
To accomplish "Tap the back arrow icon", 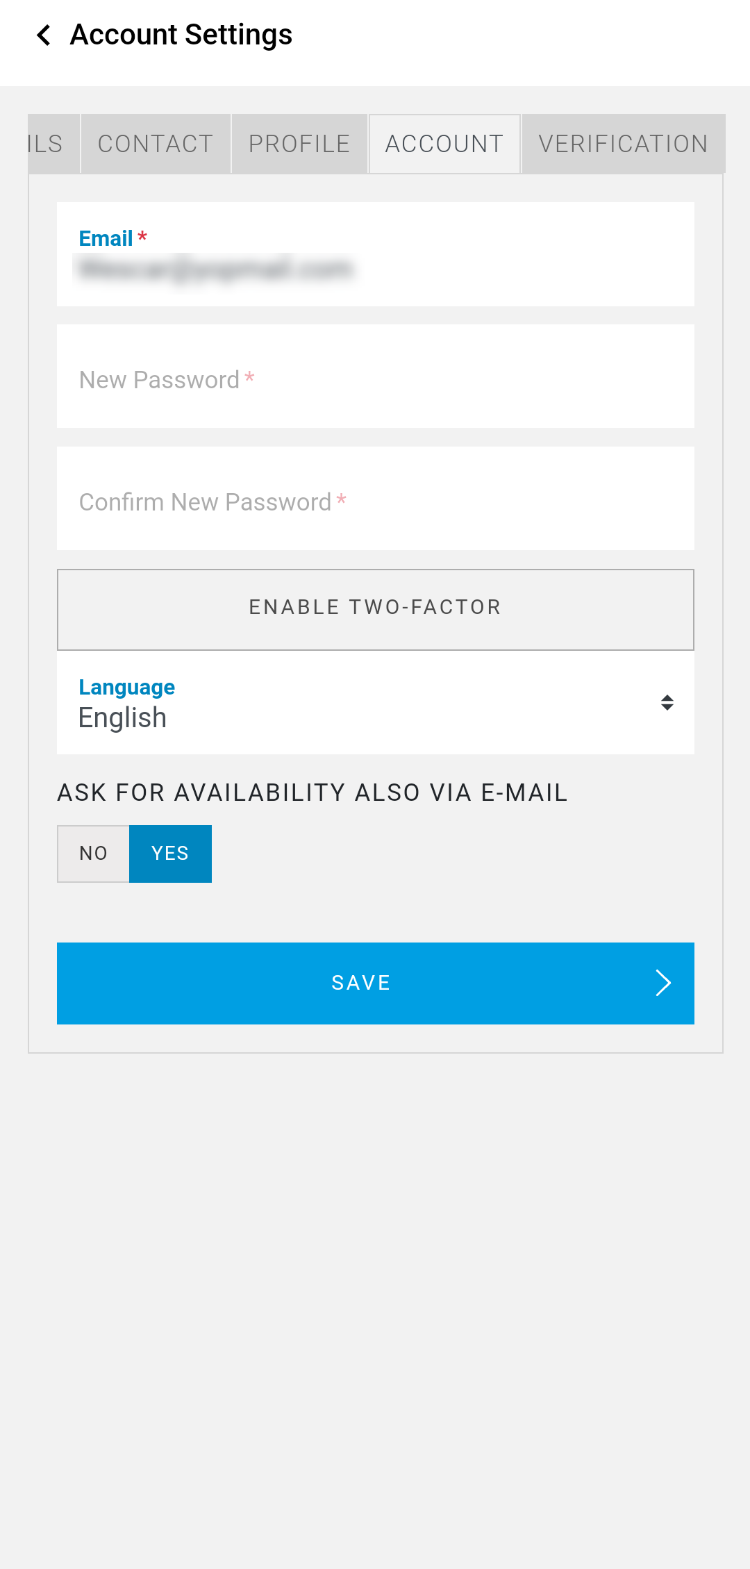I will point(44,35).
